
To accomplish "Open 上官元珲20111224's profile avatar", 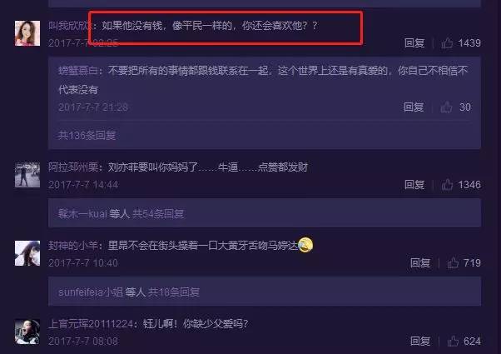I will 27,332.
